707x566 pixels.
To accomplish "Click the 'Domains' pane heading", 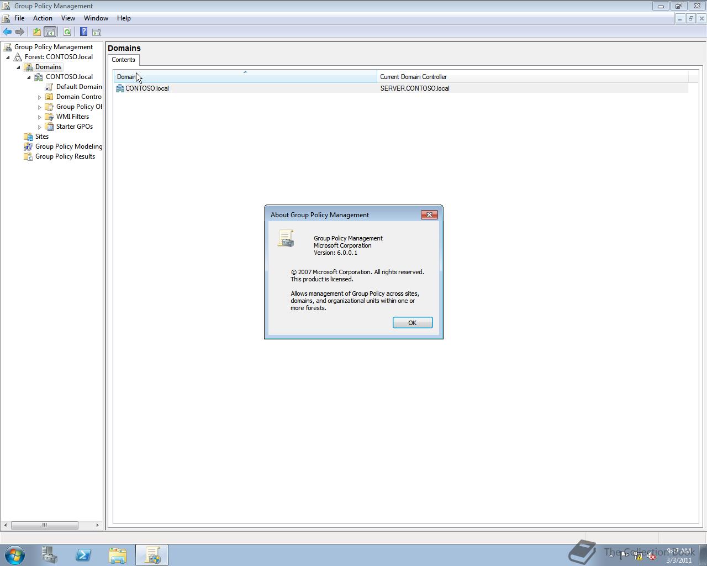I will tap(124, 48).
